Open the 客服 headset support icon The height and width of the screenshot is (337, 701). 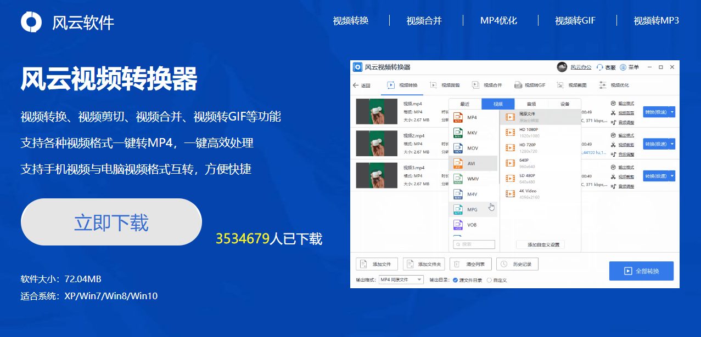599,67
